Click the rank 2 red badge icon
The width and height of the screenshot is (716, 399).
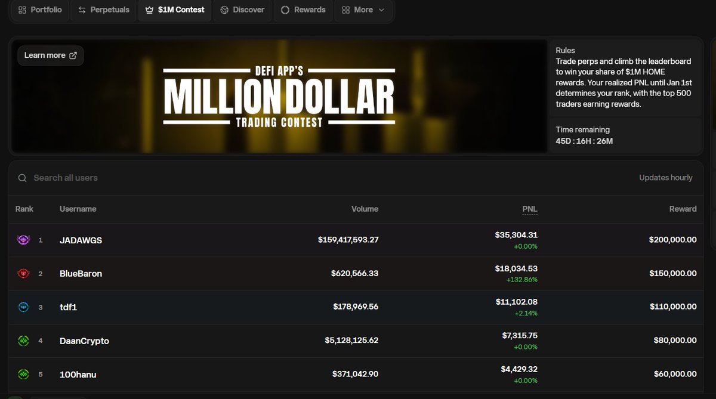click(23, 274)
